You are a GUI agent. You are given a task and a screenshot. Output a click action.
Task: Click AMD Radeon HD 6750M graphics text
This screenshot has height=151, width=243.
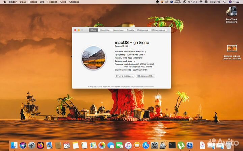pyautogui.click(x=139, y=64)
